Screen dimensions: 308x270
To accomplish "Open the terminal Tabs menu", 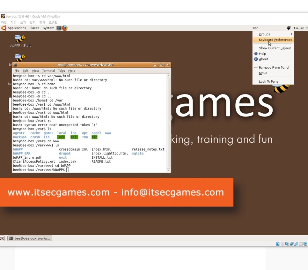I will tap(62, 71).
